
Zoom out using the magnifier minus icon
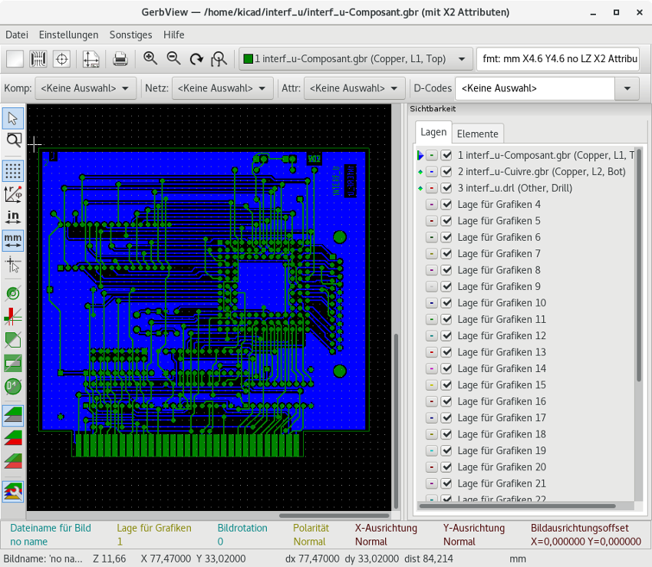173,59
